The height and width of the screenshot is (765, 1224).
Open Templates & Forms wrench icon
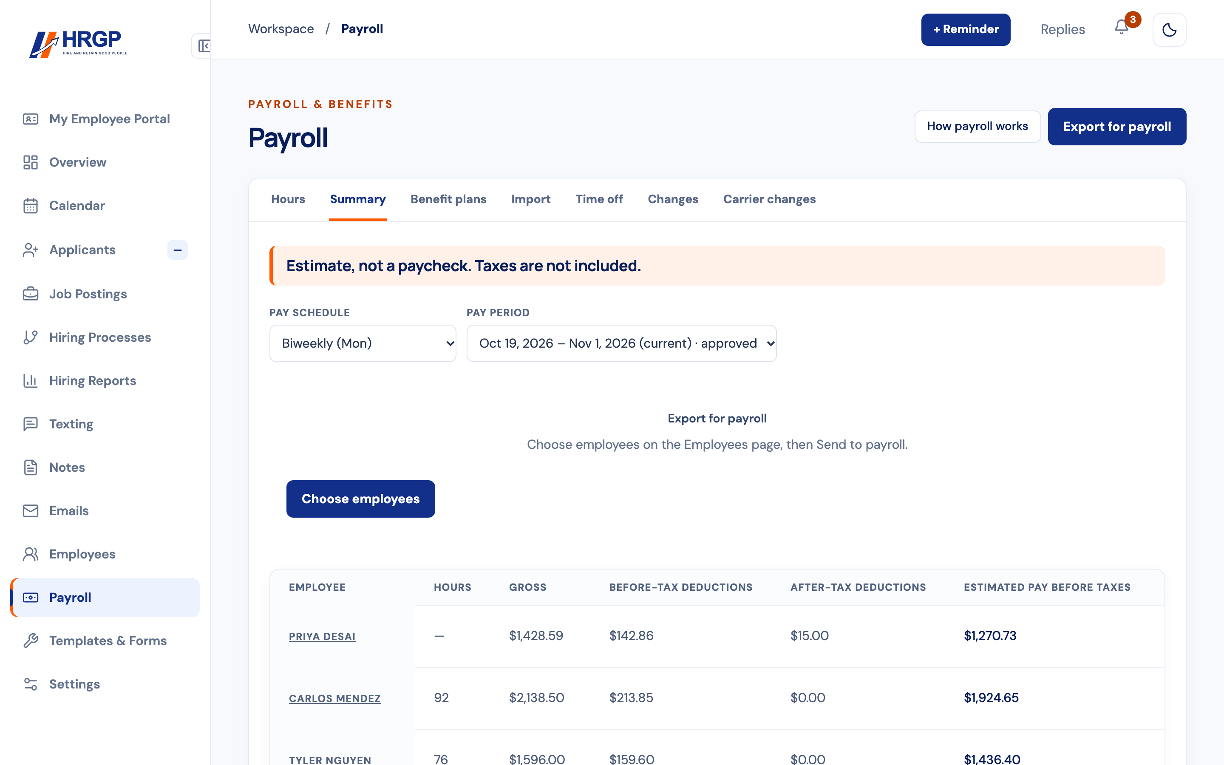[x=30, y=641]
